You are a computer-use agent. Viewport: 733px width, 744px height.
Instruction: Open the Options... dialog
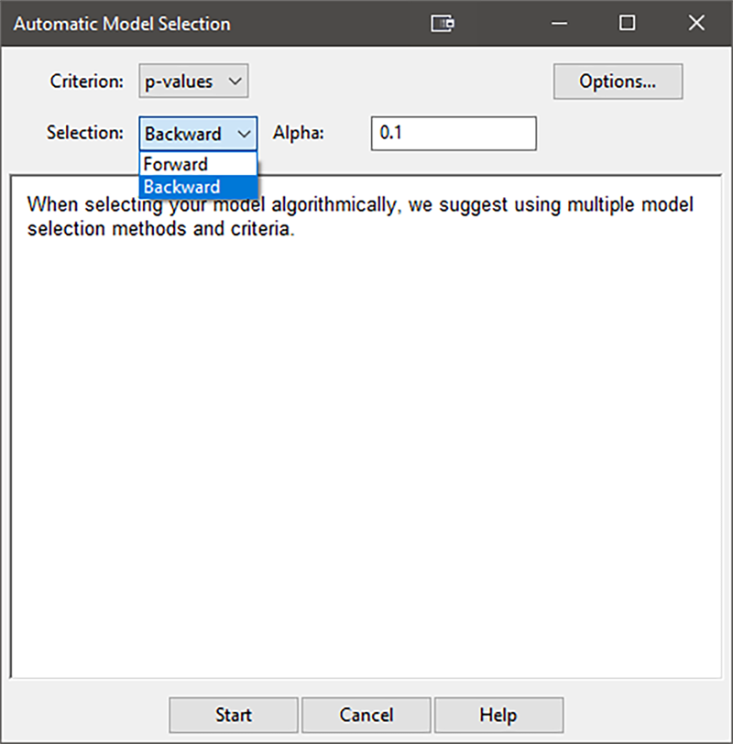pyautogui.click(x=618, y=82)
